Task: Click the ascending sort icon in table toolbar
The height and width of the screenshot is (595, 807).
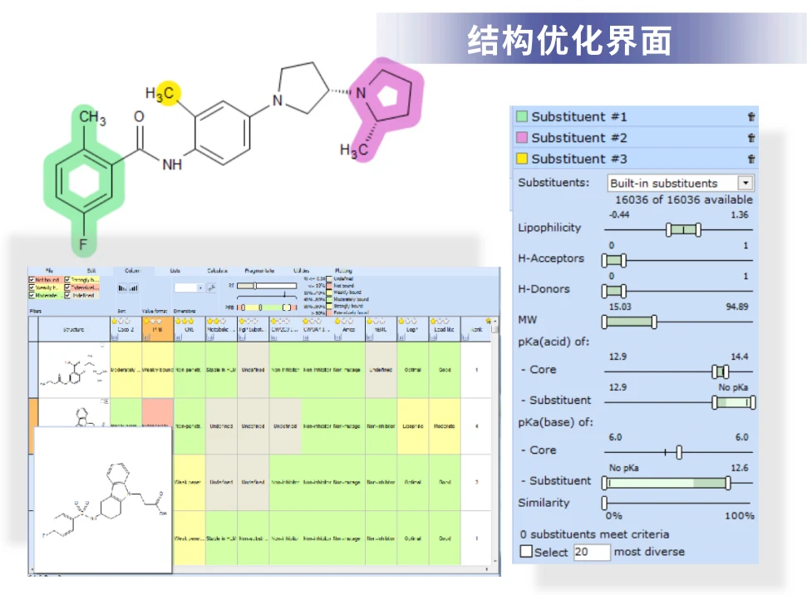Action: [x=133, y=288]
